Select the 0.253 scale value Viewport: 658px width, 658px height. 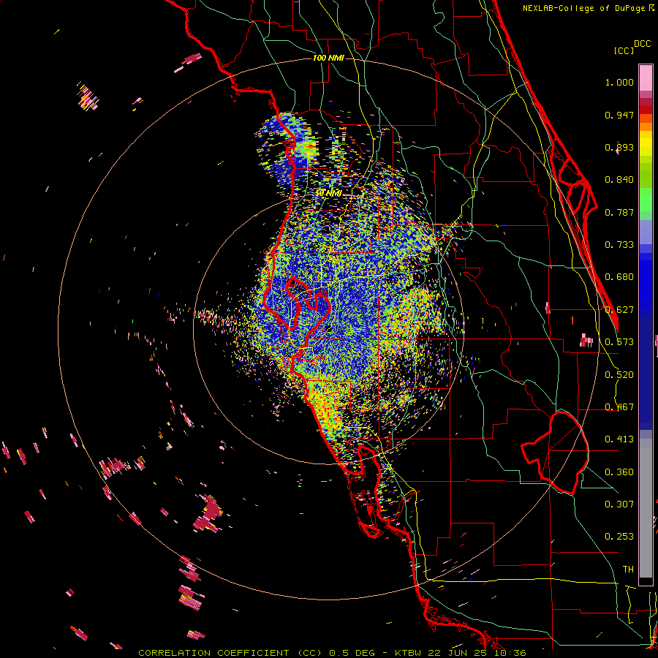619,537
